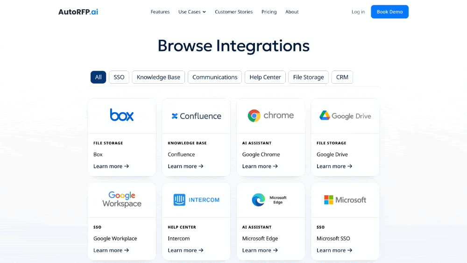Click Learn more under Google Workplace
467x263 pixels.
tap(111, 250)
